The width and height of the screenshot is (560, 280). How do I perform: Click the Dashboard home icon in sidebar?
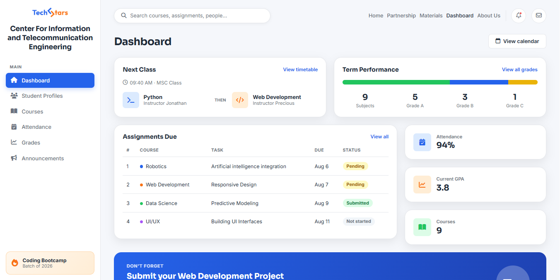pos(14,80)
